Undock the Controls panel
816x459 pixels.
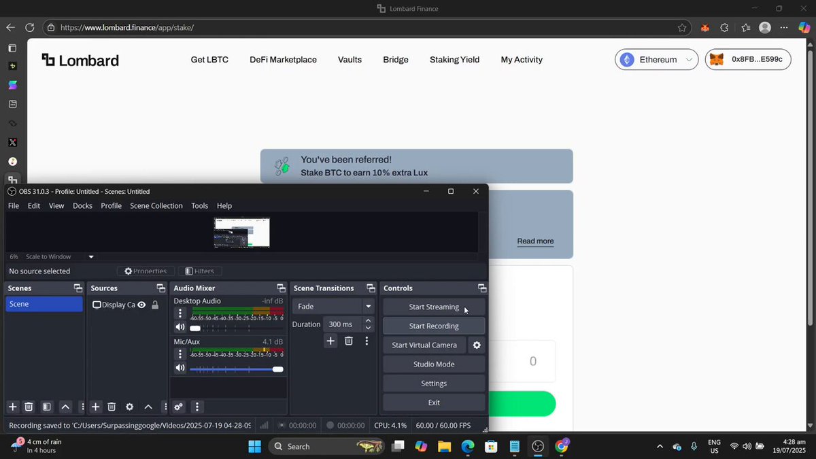(x=482, y=288)
